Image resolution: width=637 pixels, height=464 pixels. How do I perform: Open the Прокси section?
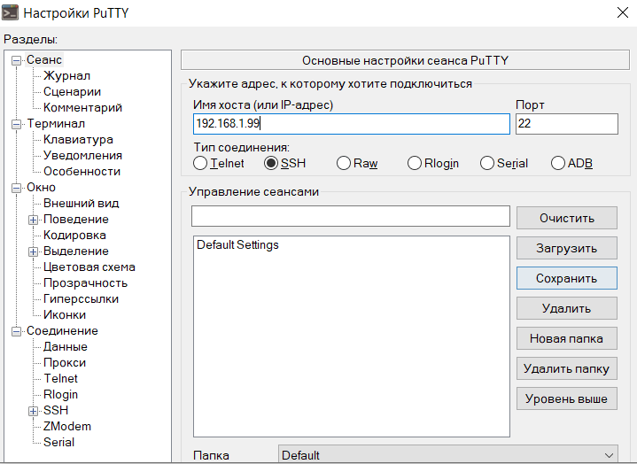point(65,362)
